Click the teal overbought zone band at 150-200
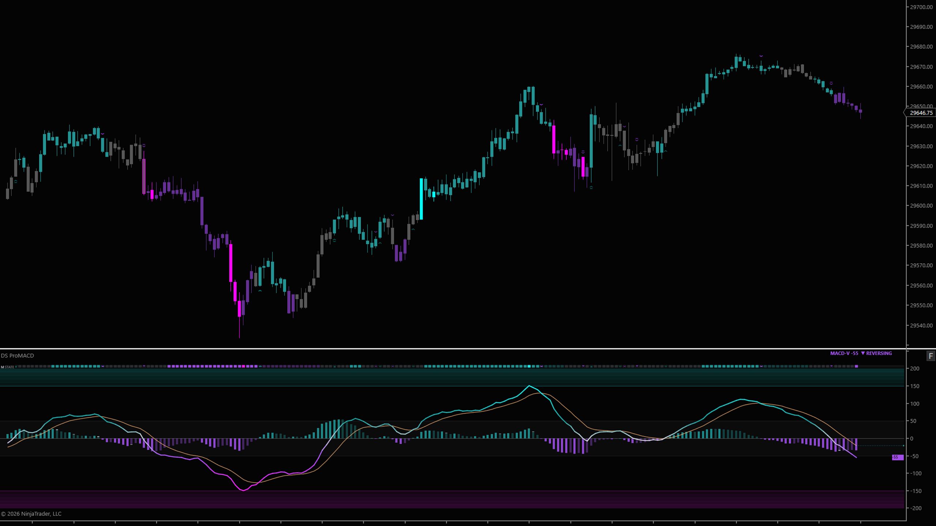Screen dimensions: 936x526 pos(452,377)
